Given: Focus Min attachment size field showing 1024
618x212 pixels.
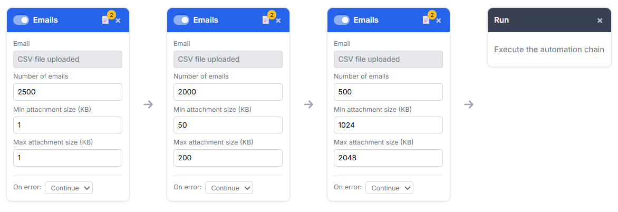Looking at the screenshot, I should click(388, 125).
